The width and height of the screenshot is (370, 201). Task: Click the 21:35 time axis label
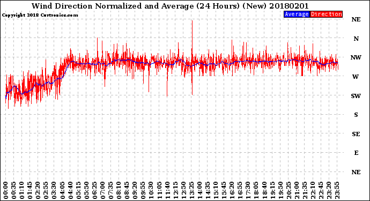tap(305, 190)
